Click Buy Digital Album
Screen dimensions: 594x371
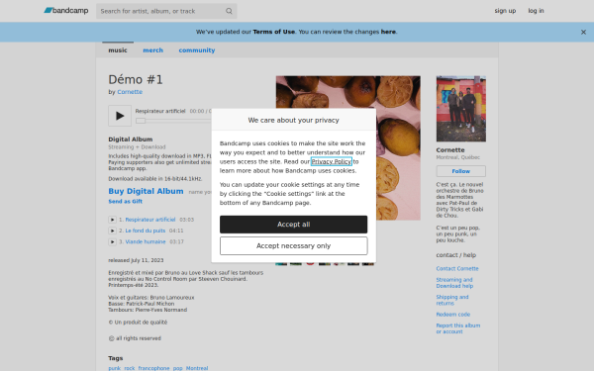tap(146, 191)
